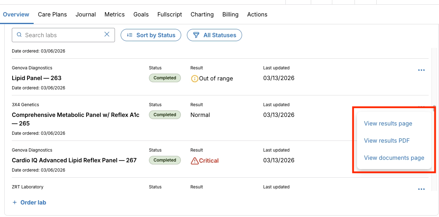Click the plus icon beside Order lab
439x217 pixels.
click(x=15, y=202)
